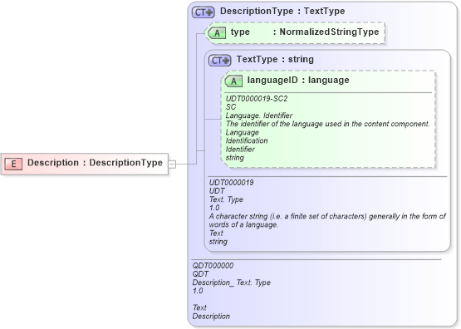Click the CT icon beside TextType
This screenshot has width=461, height=329.
tap(219, 61)
